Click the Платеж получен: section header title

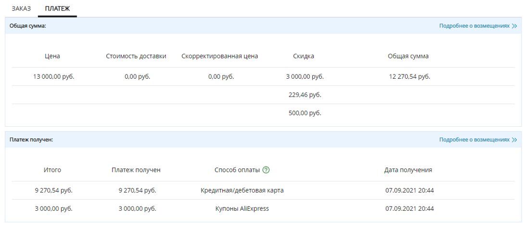(x=31, y=140)
